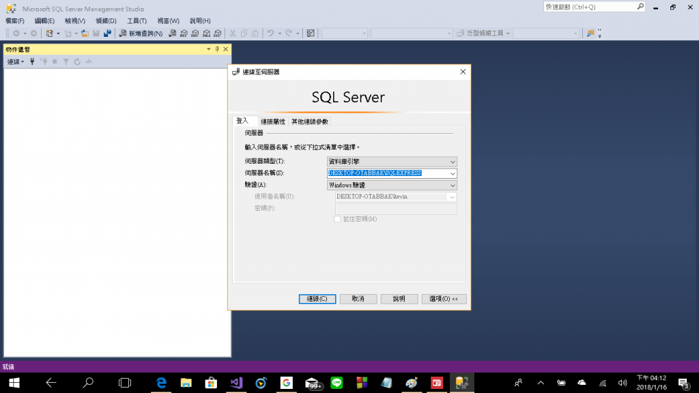Open the Windows Start menu
This screenshot has height=393, width=699.
[x=14, y=383]
